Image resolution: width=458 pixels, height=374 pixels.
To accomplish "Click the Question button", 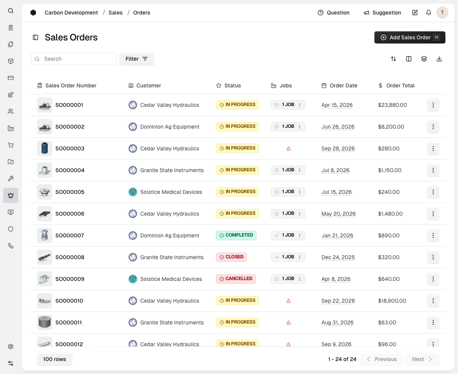I will click(334, 13).
